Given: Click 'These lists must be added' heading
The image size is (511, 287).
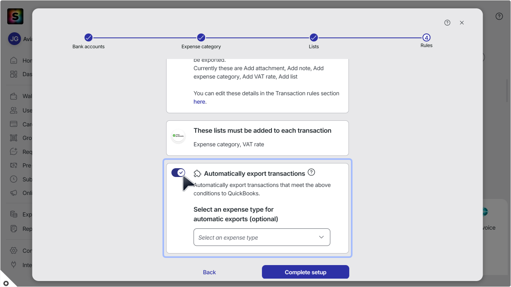Looking at the screenshot, I should point(262,130).
